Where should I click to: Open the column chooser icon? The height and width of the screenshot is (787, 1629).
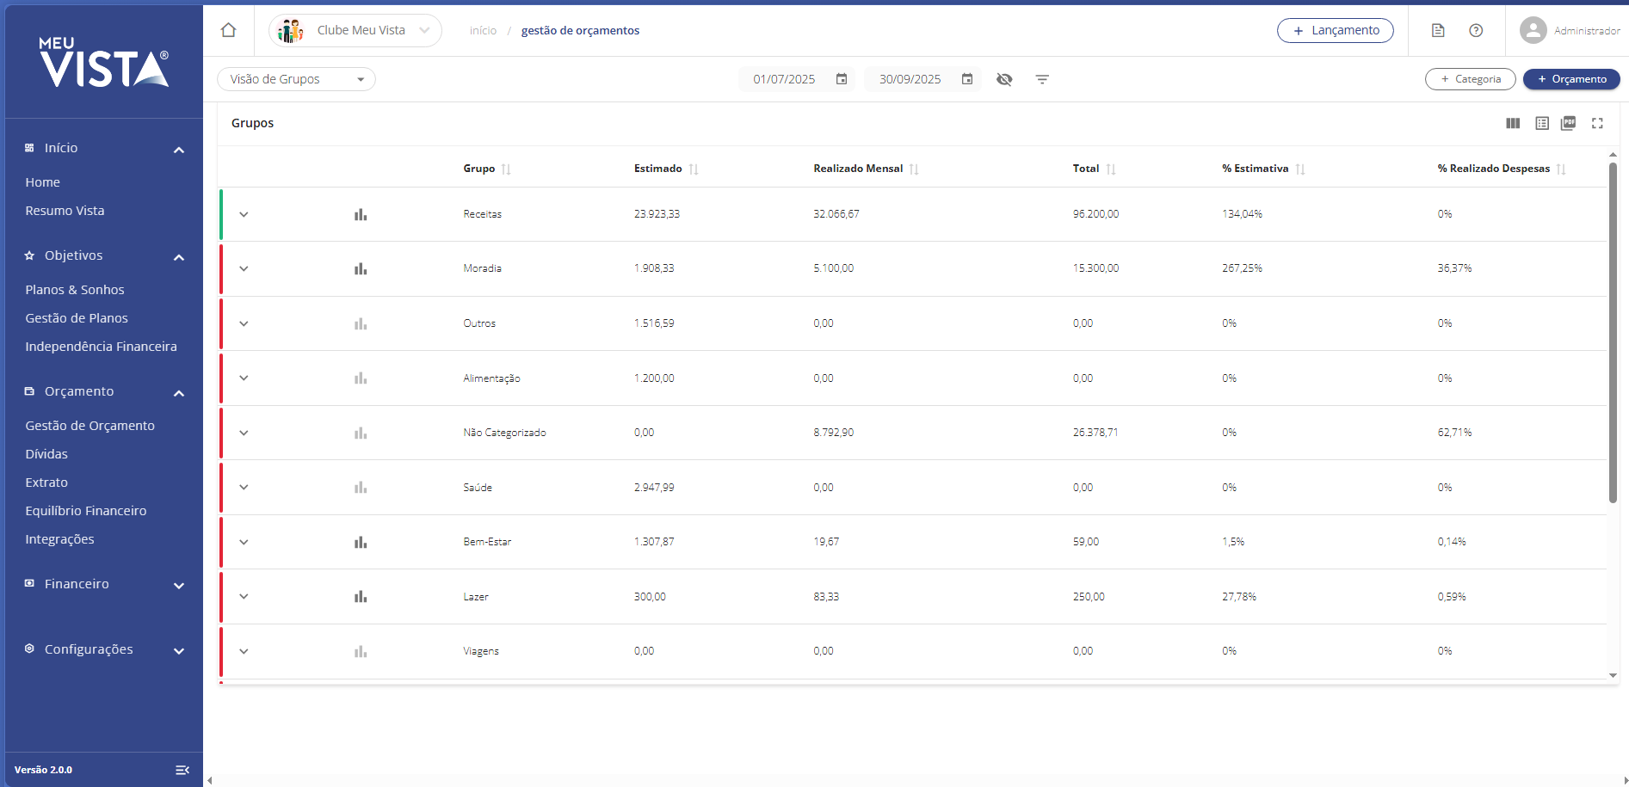(x=1513, y=123)
